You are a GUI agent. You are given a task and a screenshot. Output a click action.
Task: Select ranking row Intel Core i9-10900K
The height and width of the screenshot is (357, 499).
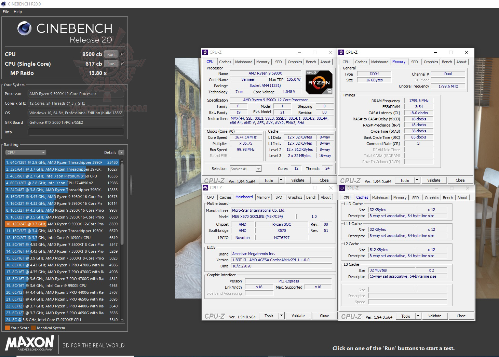tap(62, 238)
